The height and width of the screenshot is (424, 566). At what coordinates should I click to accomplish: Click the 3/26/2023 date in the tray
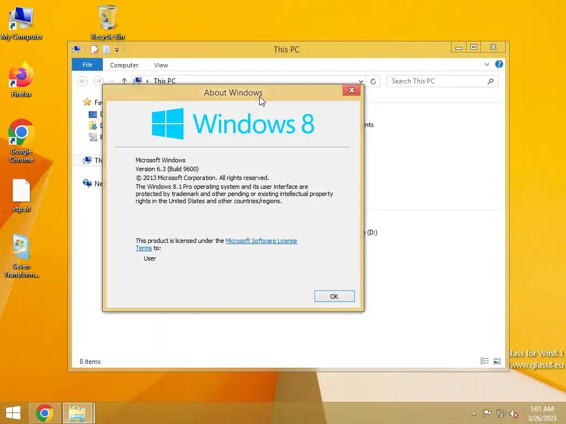542,418
